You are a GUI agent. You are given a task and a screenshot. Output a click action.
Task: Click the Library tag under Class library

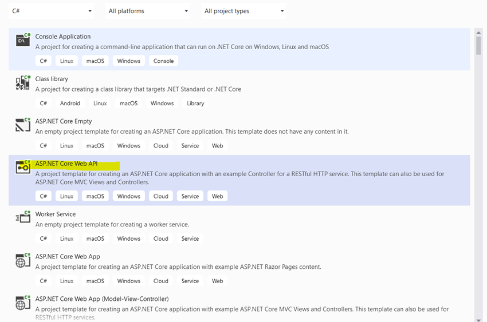pos(195,103)
